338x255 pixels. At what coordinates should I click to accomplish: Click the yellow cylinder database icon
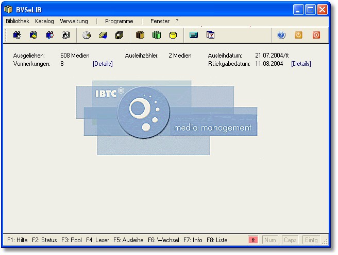pyautogui.click(x=173, y=35)
